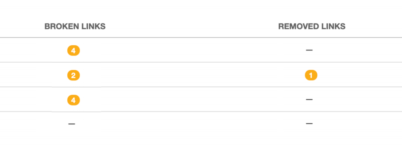Click the header row between the column titles
The width and height of the screenshot is (402, 148).
click(x=192, y=27)
